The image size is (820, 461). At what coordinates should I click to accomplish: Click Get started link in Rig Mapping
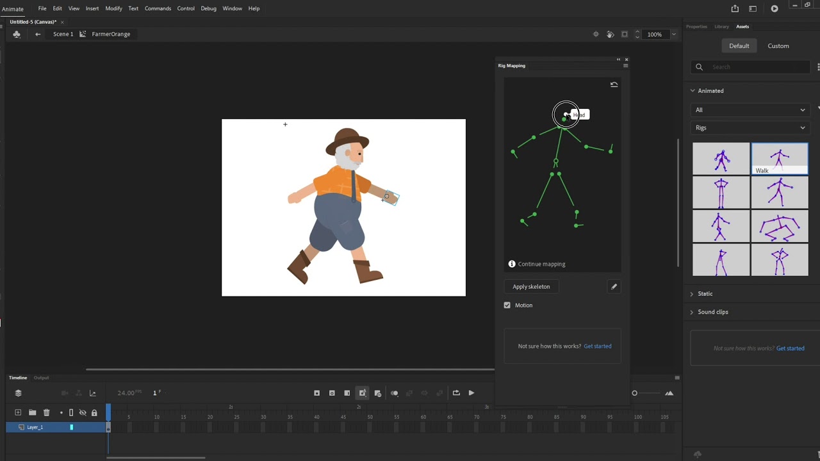(597, 346)
